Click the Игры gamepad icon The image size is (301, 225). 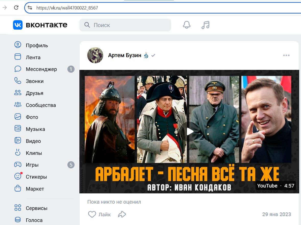point(18,164)
